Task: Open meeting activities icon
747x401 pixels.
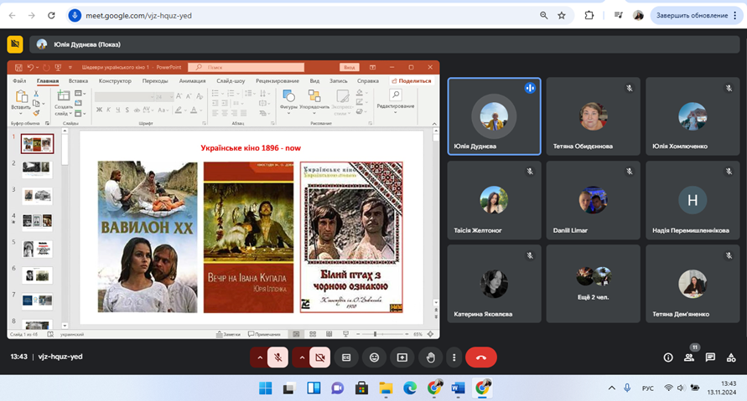Action: pyautogui.click(x=731, y=357)
